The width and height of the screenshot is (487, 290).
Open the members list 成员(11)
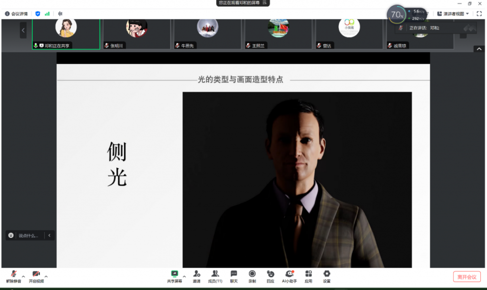click(x=215, y=276)
